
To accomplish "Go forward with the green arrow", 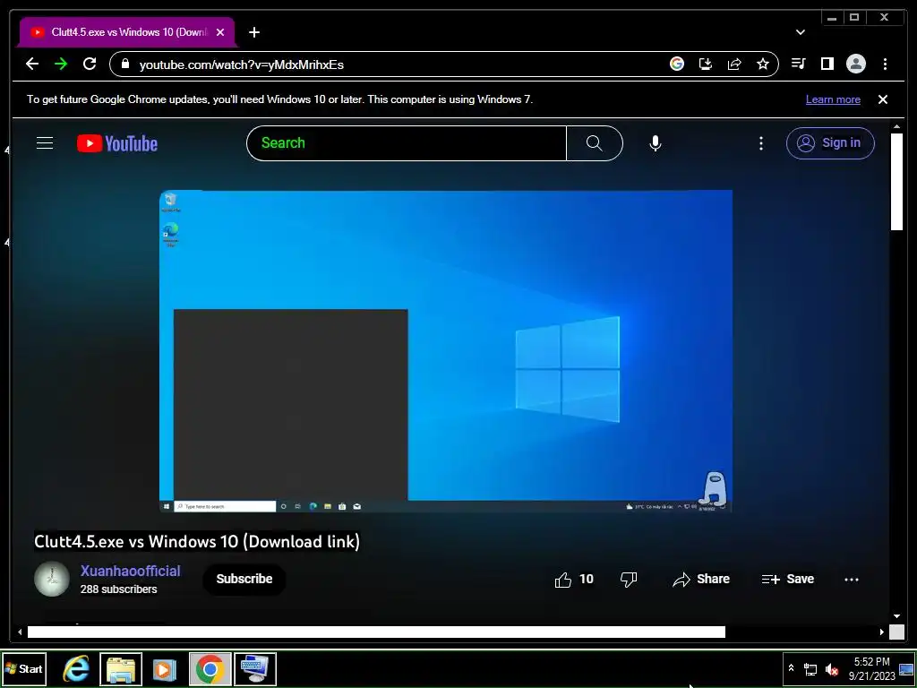I will point(61,64).
